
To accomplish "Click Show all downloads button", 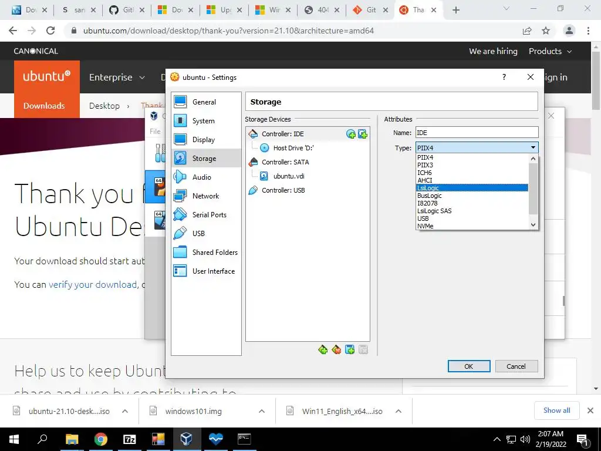I will (x=556, y=410).
